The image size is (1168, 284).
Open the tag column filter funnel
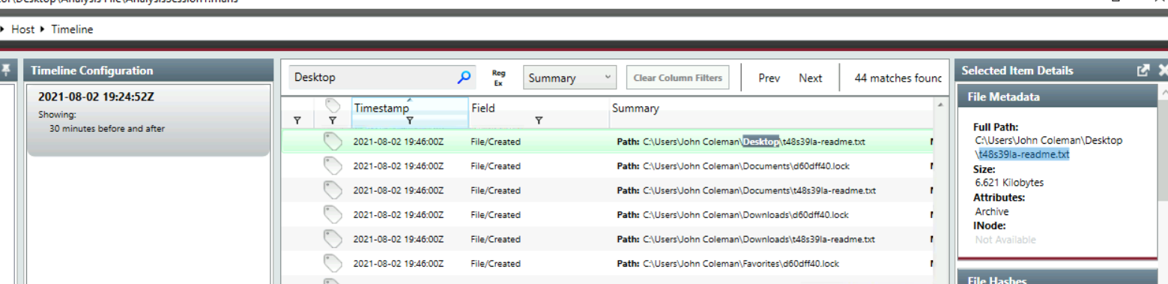(x=333, y=120)
